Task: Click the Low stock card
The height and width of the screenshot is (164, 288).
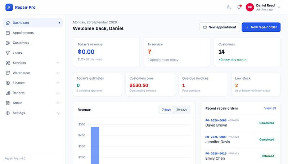Action: 256,84
